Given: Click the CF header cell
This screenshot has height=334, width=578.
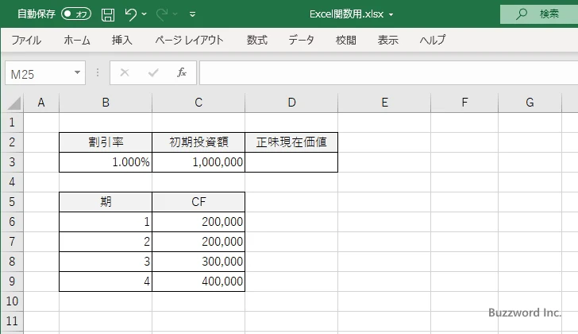Looking at the screenshot, I should (x=198, y=202).
